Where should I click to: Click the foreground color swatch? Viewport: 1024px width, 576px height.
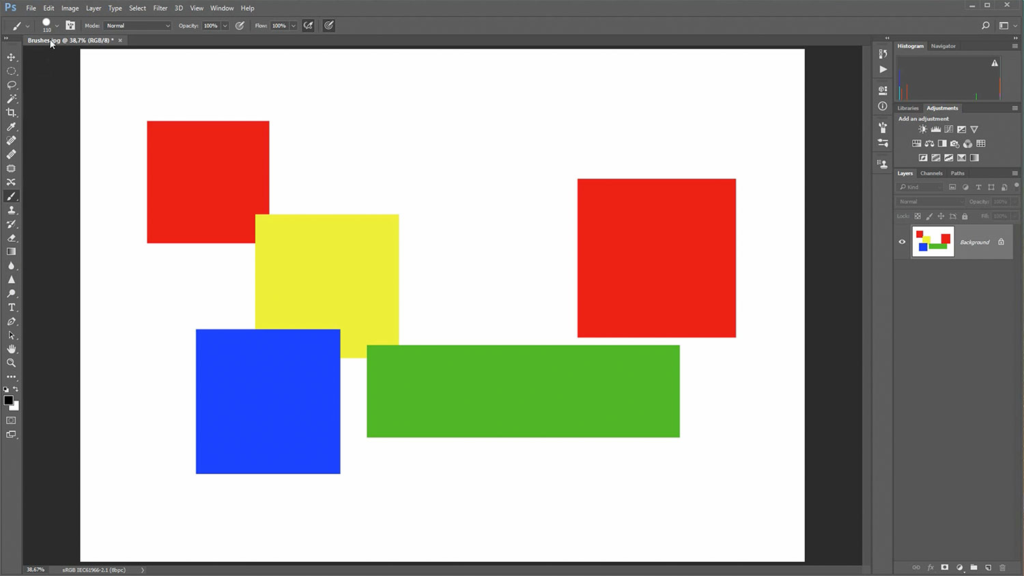click(x=8, y=400)
